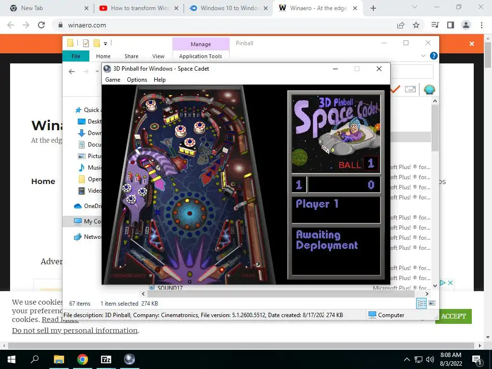
Task: Click the Explorer properties checkmark quick-access icon
Action: point(86,43)
